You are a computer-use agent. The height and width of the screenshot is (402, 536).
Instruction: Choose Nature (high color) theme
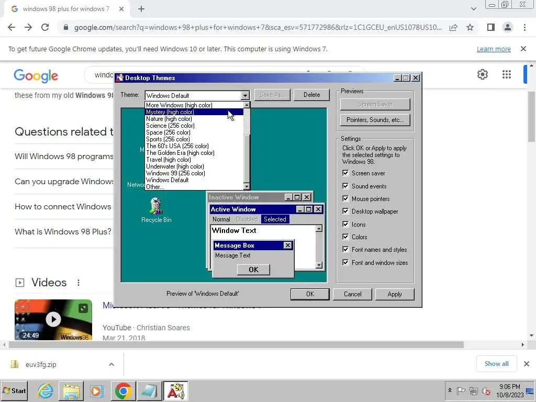[x=194, y=119]
